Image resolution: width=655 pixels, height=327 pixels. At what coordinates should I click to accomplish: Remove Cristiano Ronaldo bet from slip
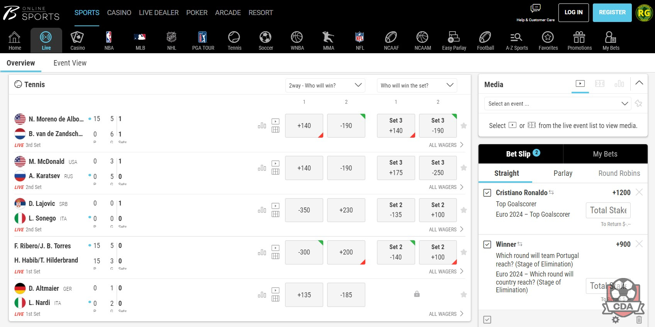tap(639, 192)
